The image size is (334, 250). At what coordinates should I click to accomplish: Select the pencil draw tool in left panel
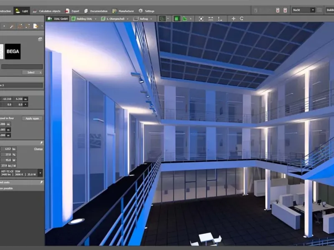pyautogui.click(x=12, y=26)
